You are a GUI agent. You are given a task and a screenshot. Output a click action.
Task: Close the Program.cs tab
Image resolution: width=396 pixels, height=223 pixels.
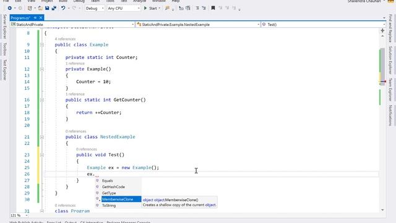tap(41, 18)
